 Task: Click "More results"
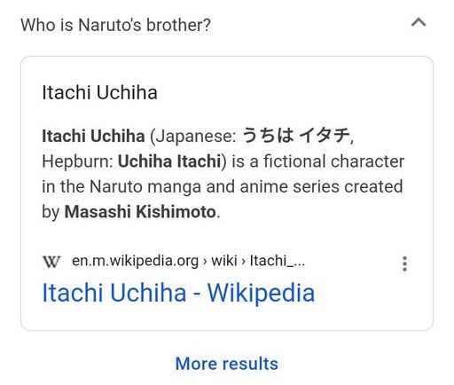click(227, 364)
